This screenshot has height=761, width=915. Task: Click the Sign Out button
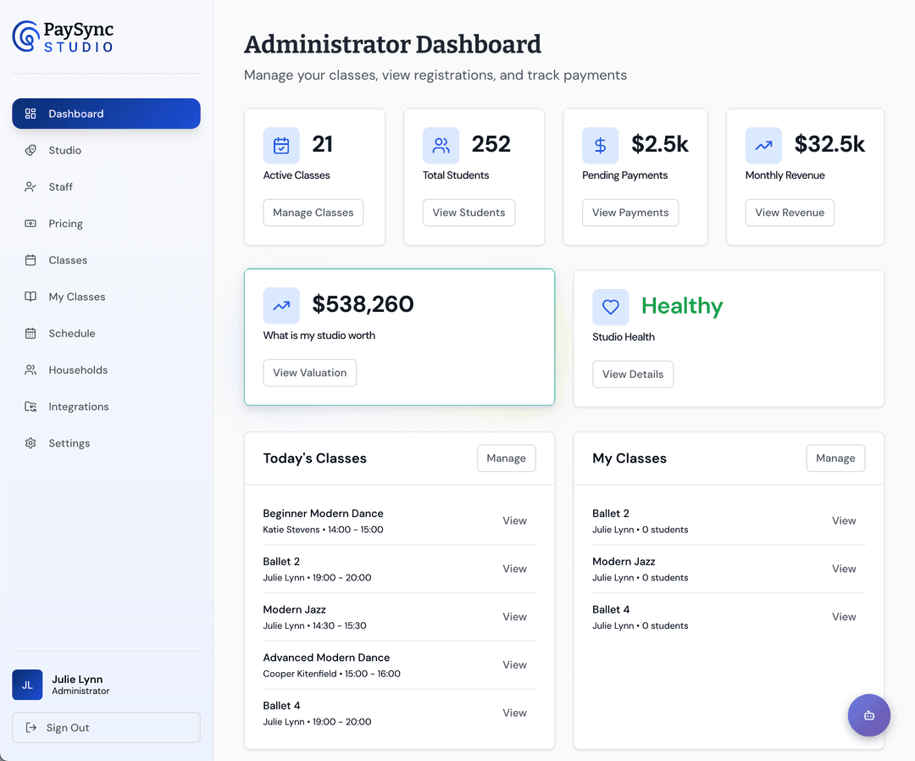click(105, 727)
